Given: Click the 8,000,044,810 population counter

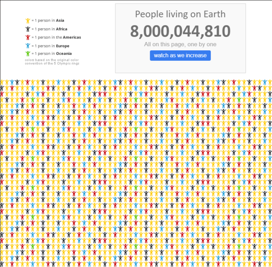Looking at the screenshot, I should coord(180,32).
